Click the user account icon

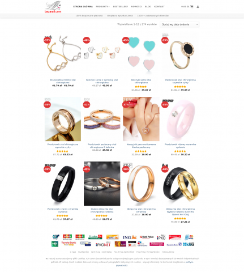[x=198, y=7]
